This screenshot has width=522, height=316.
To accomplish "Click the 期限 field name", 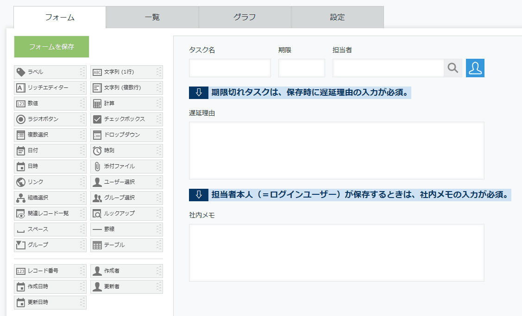I will coord(285,50).
